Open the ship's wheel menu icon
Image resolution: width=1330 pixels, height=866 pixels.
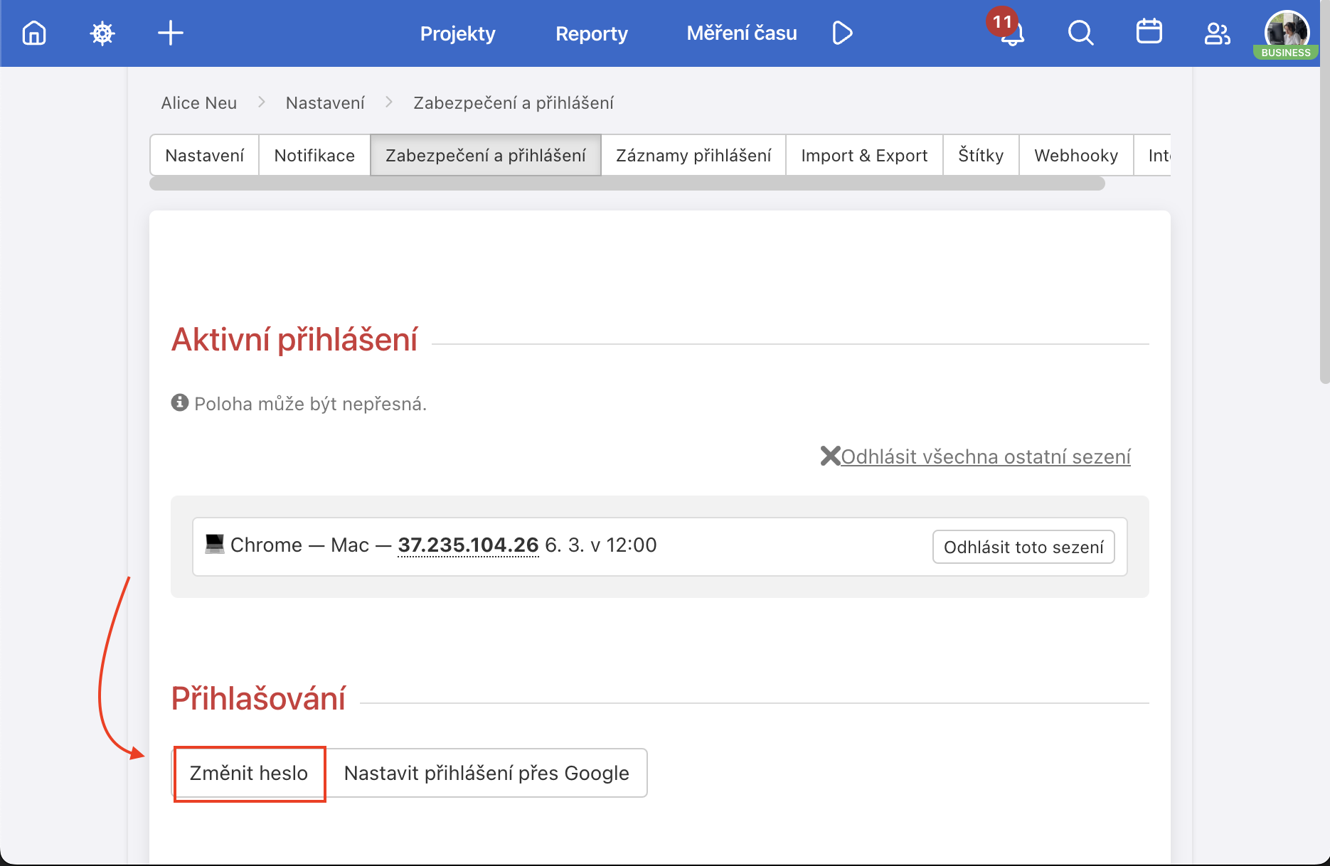(102, 33)
